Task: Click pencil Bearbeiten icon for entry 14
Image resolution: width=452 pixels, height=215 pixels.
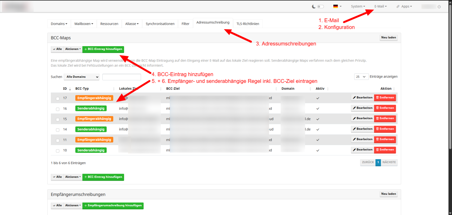Action: 355,129
